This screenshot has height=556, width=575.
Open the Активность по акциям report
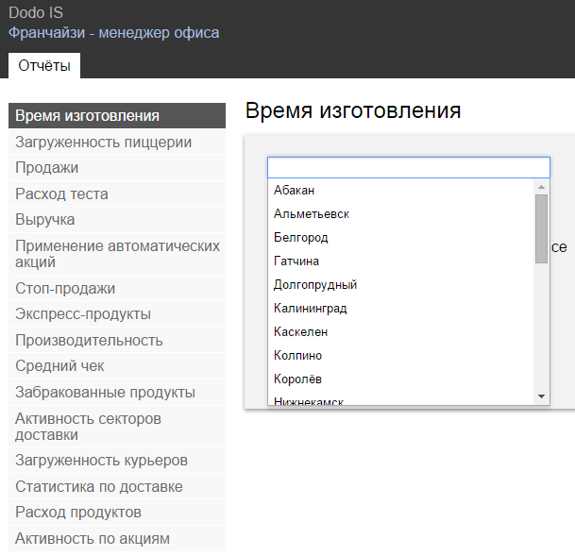[x=117, y=539]
